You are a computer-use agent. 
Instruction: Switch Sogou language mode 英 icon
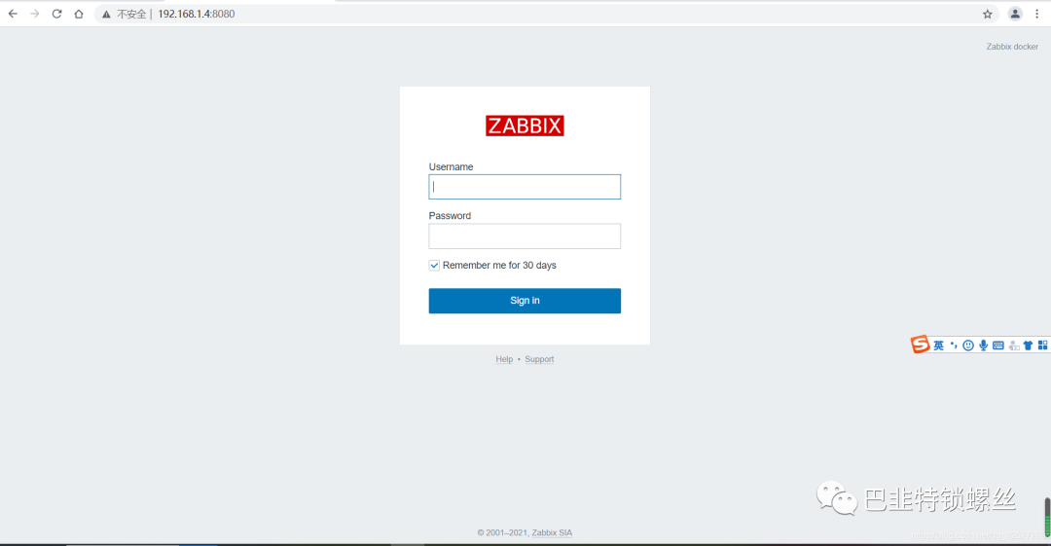click(x=938, y=346)
